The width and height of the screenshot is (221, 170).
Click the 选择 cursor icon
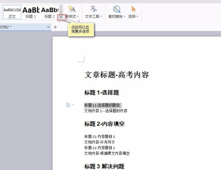click(x=134, y=9)
